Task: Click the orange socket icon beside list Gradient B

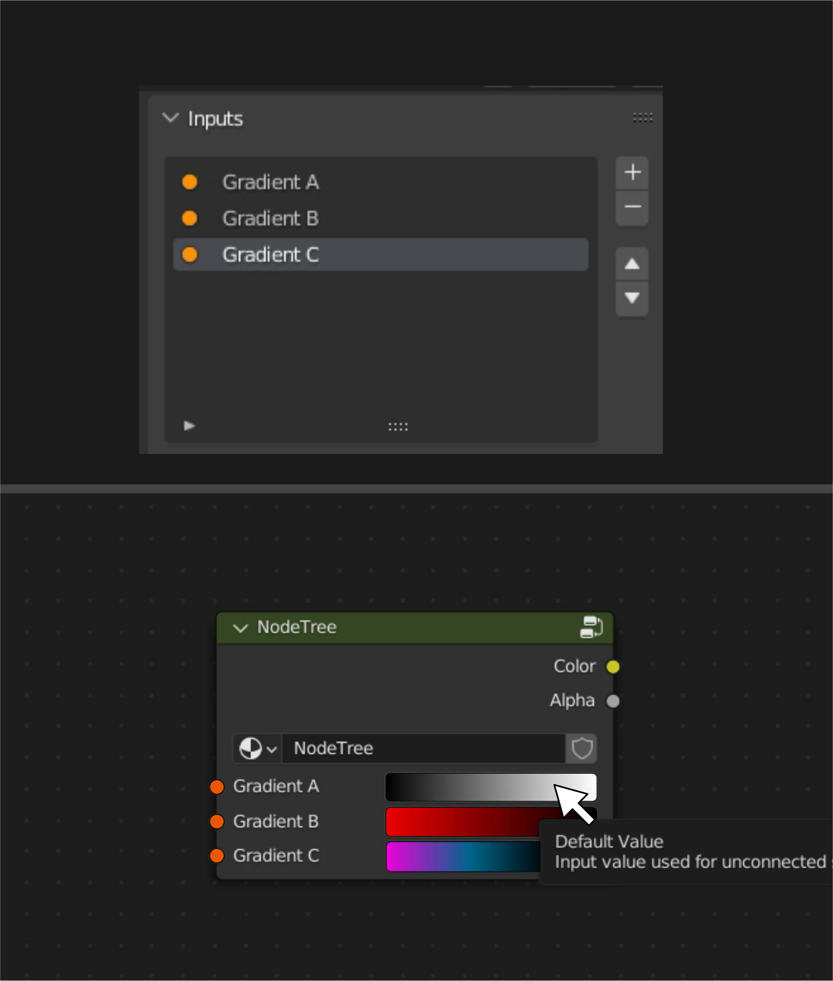Action: pos(190,218)
